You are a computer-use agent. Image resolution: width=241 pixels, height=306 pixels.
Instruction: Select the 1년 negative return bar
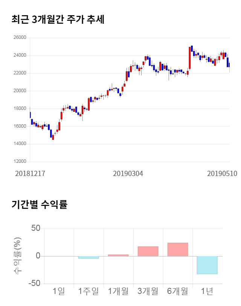(x=207, y=265)
